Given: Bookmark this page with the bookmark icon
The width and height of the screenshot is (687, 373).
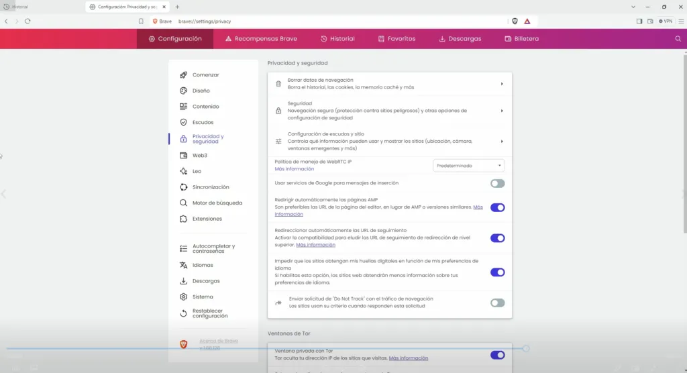Looking at the screenshot, I should tap(141, 21).
